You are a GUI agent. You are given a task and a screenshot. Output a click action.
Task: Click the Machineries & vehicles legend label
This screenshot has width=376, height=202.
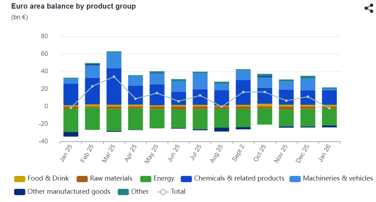[x=337, y=178]
